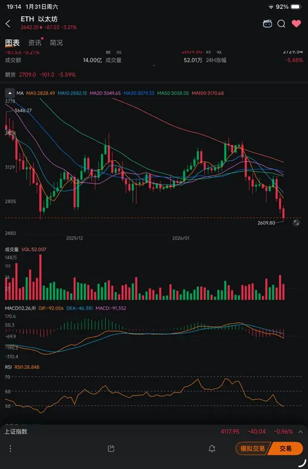This screenshot has width=308, height=469.
Task: Open search with the magnifier icon
Action: tap(281, 24)
